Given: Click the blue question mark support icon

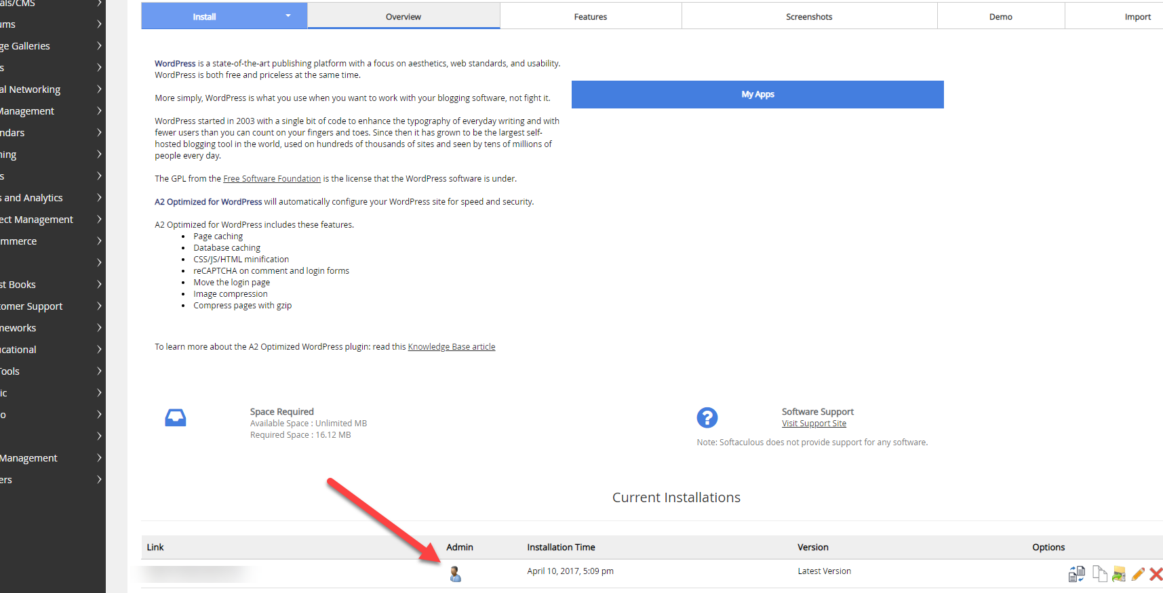Looking at the screenshot, I should 707,417.
